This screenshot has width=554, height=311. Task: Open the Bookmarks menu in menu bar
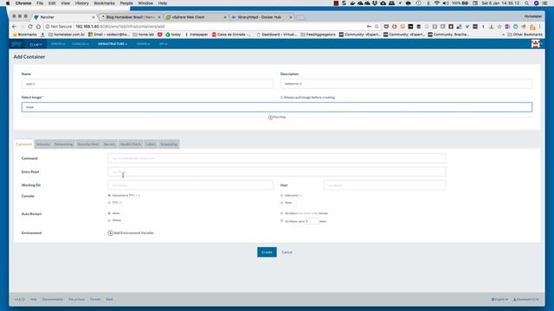[x=104, y=3]
